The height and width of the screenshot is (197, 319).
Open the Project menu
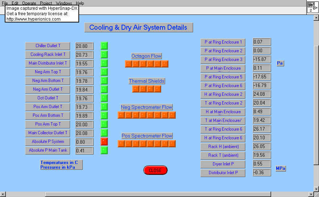pos(46,3)
